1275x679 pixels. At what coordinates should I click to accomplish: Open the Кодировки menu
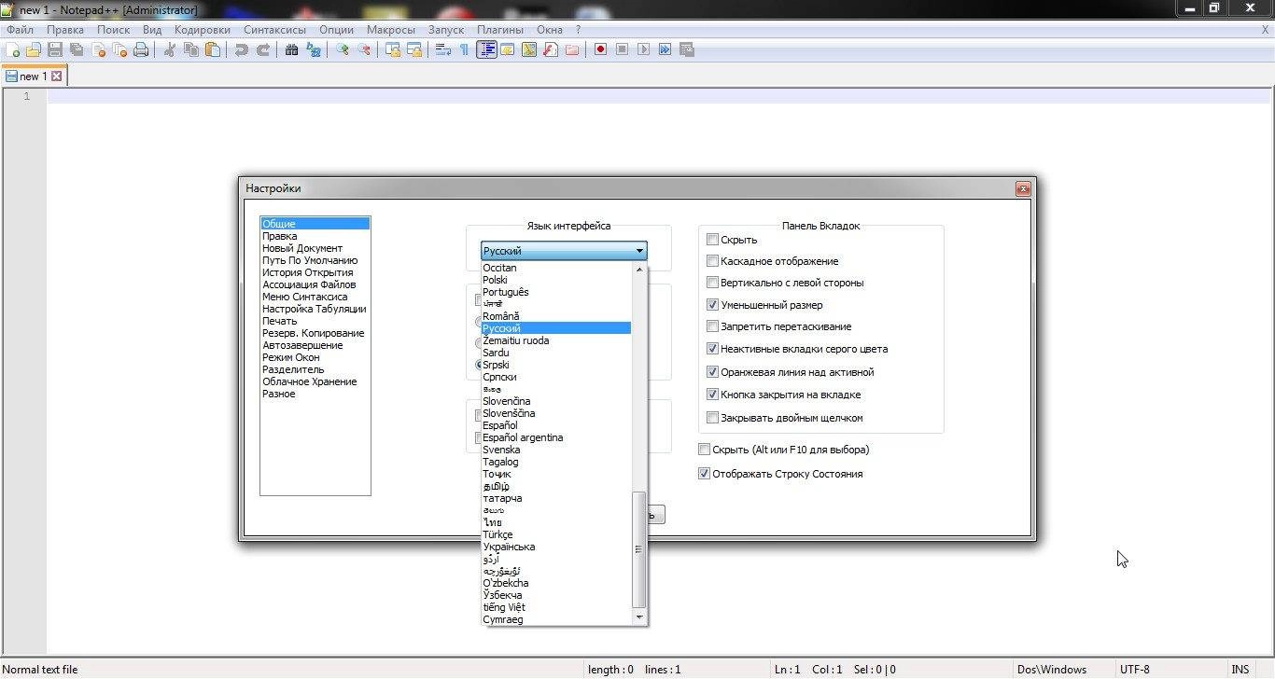[203, 30]
